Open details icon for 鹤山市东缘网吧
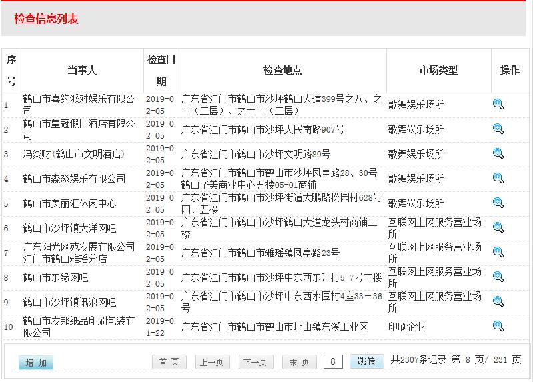533x382 pixels. click(498, 277)
